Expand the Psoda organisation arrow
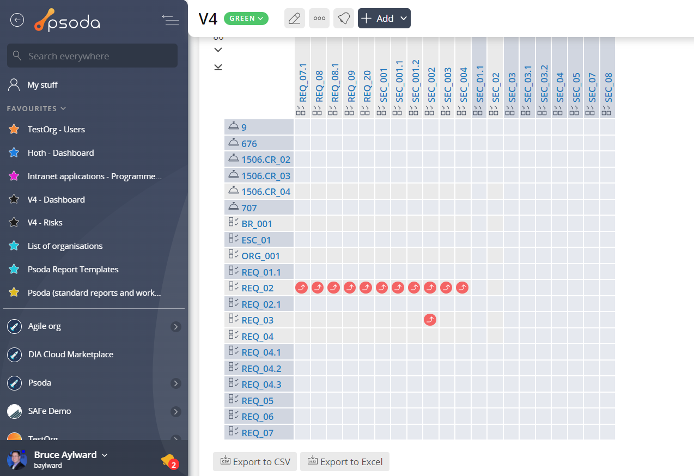Screen dimensions: 694x476 [x=175, y=383]
